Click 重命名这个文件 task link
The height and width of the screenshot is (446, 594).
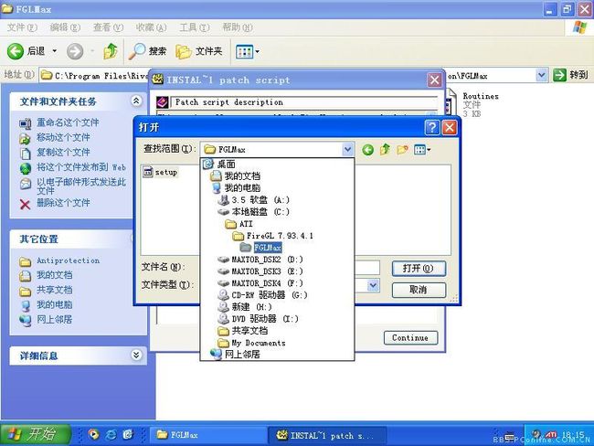pyautogui.click(x=68, y=122)
